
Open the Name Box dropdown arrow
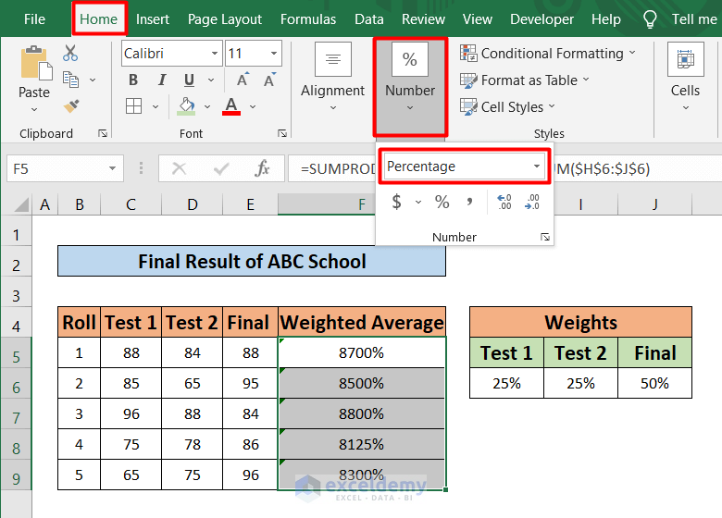pyautogui.click(x=112, y=169)
